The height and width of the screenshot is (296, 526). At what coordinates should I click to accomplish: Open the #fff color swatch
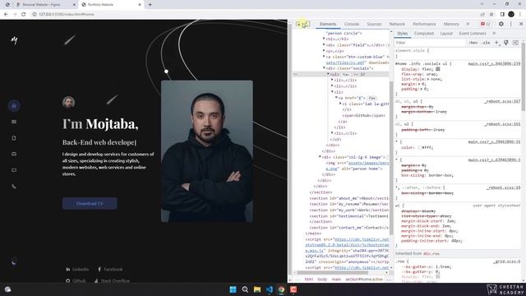[420, 147]
